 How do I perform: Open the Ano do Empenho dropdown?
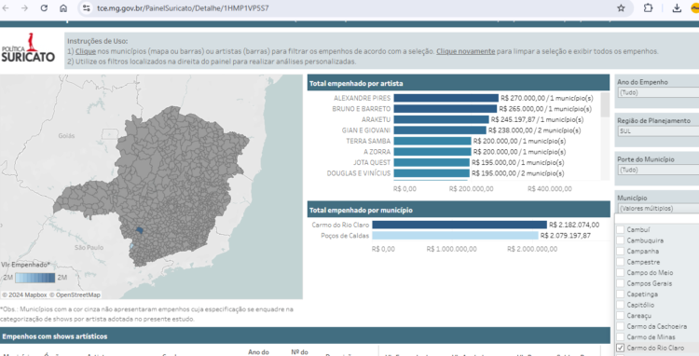658,92
